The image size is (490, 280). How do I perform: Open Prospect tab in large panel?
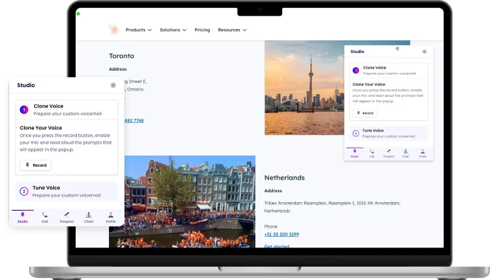pyautogui.click(x=66, y=218)
